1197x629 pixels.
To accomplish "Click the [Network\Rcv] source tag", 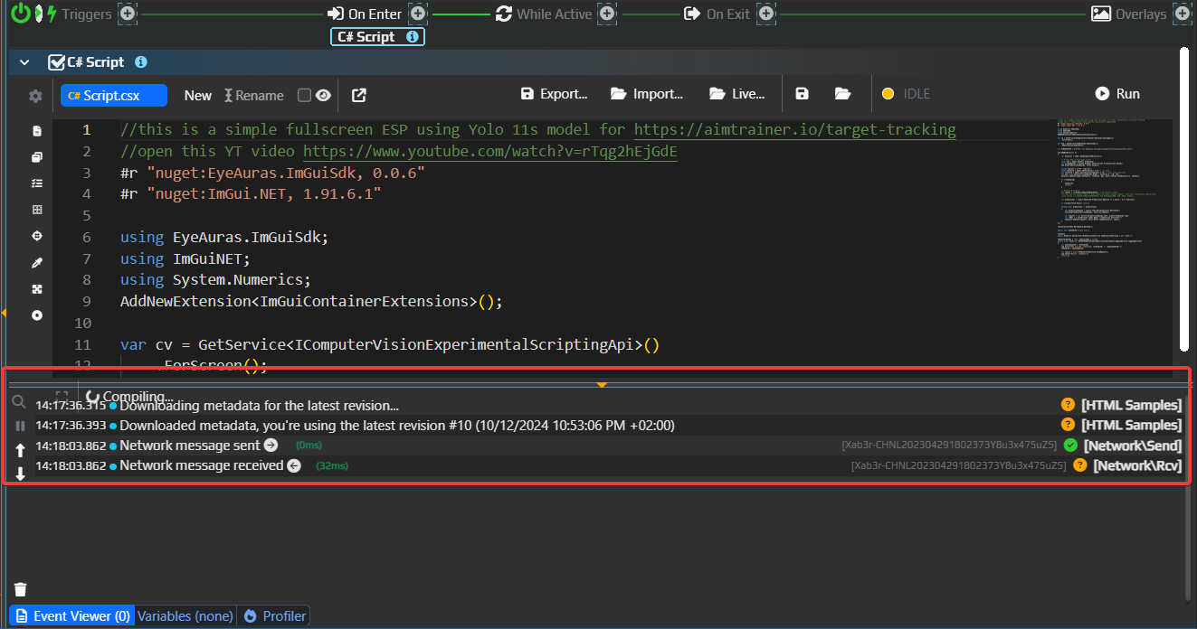I will point(1137,466).
